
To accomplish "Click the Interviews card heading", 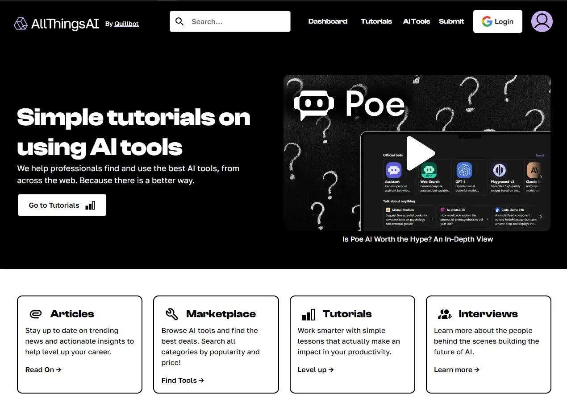I will 488,314.
